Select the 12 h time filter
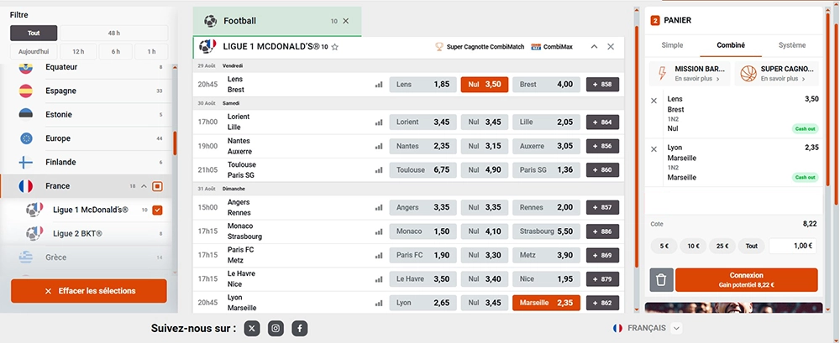 78,51
